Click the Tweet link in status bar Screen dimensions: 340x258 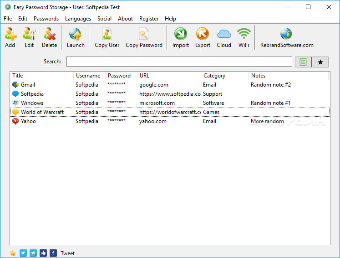(x=67, y=253)
